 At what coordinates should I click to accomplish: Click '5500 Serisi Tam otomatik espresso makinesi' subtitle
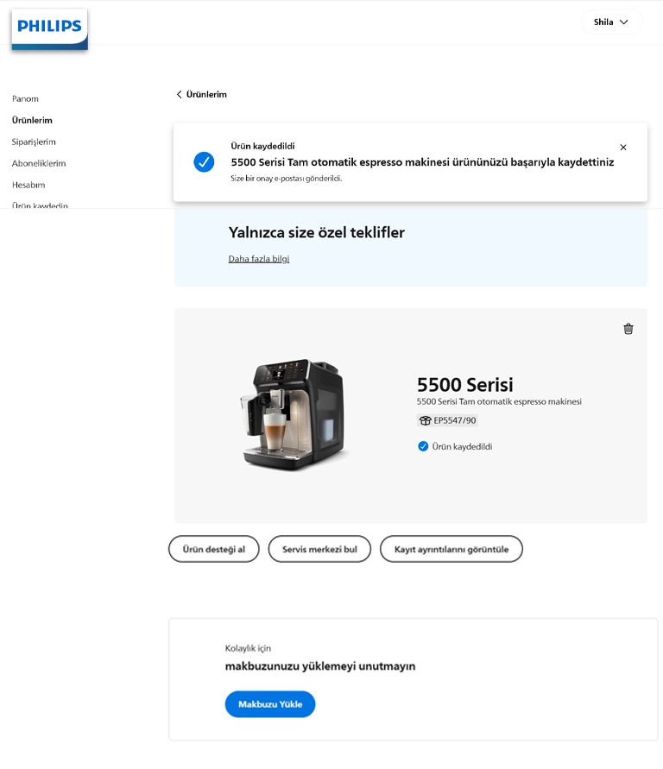pos(499,401)
